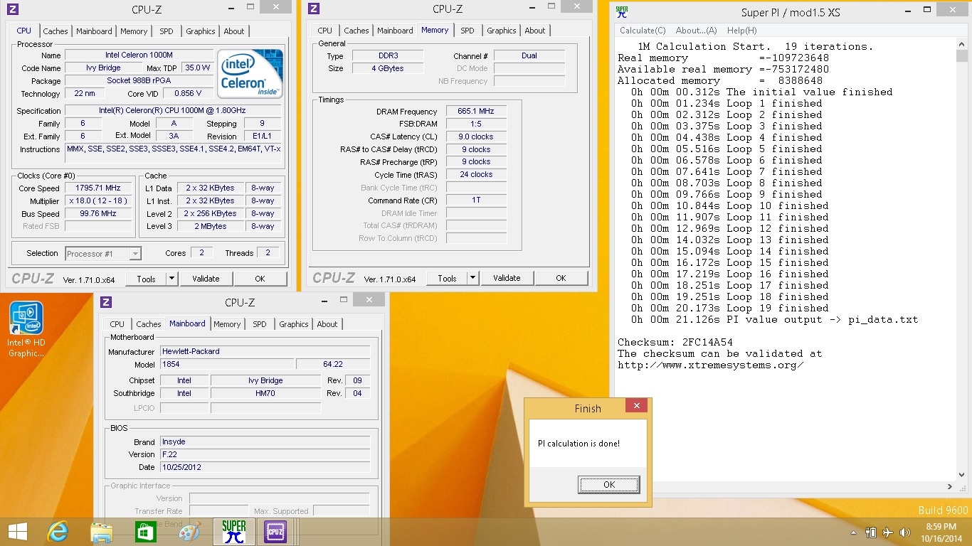This screenshot has width=972, height=546.
Task: Open the Tools dropdown arrow in CPU window
Action: 171,279
